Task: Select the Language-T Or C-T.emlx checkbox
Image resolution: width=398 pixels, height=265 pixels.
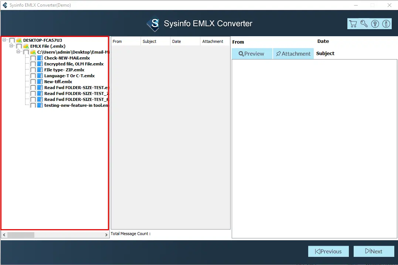Action: tap(33, 76)
